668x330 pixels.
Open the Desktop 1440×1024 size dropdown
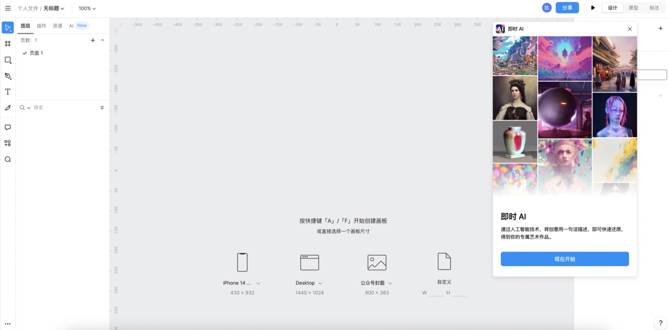coord(321,283)
